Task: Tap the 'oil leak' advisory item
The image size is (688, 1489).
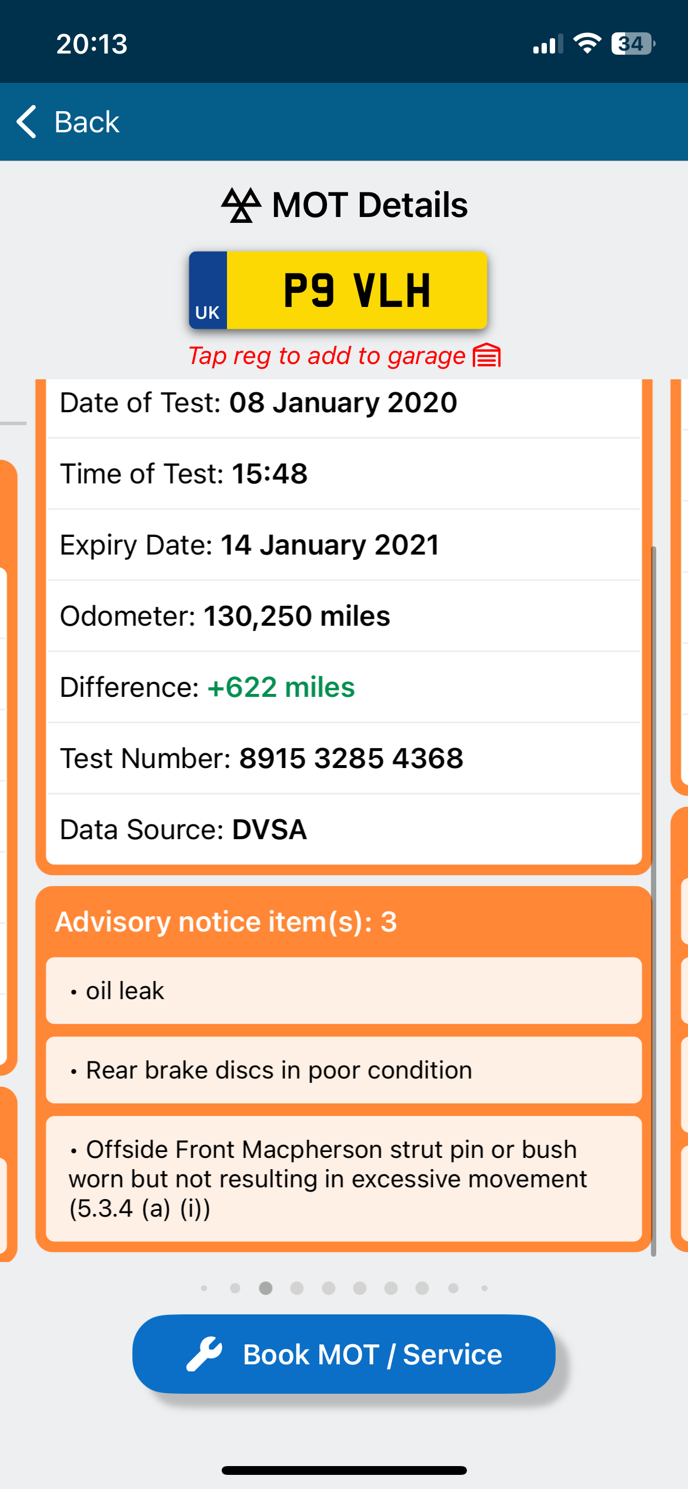Action: pos(343,991)
